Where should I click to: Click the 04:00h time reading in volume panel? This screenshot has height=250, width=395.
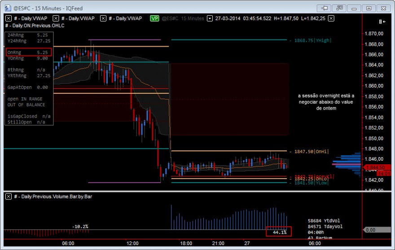[x=316, y=232]
